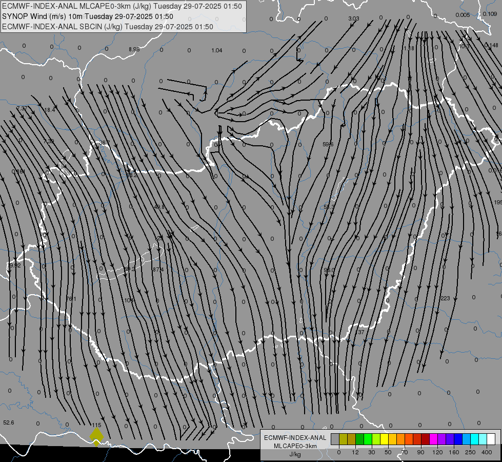Screen dimensions: 502x462
Task: Click the map value 7.37
Action: click(22, 109)
